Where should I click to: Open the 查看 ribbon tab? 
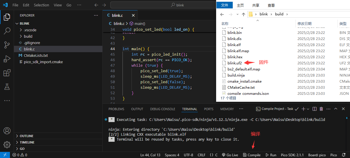(x=271, y=5)
